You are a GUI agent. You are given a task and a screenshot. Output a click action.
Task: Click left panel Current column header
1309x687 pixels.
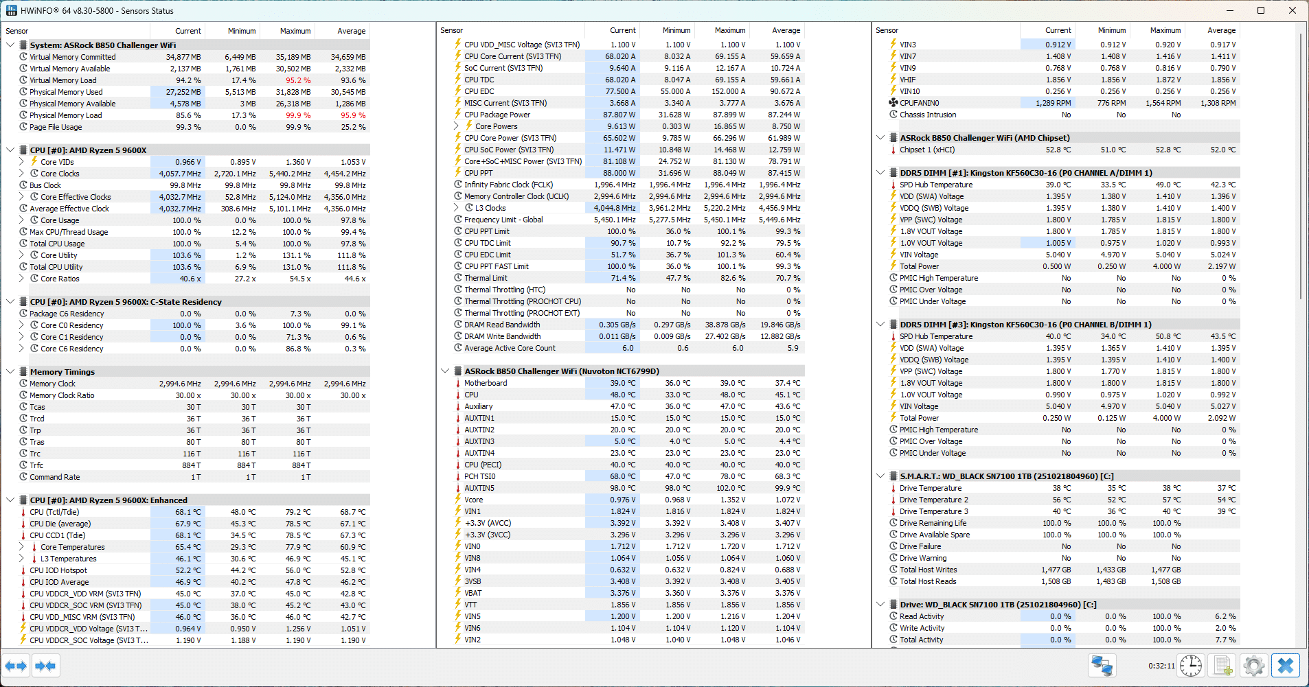pos(177,31)
